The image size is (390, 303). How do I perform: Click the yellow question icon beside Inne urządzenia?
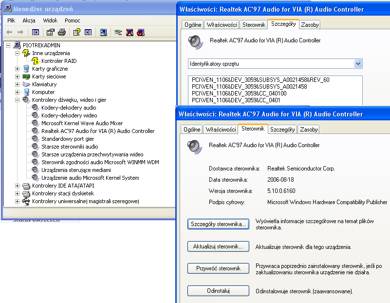[26, 53]
